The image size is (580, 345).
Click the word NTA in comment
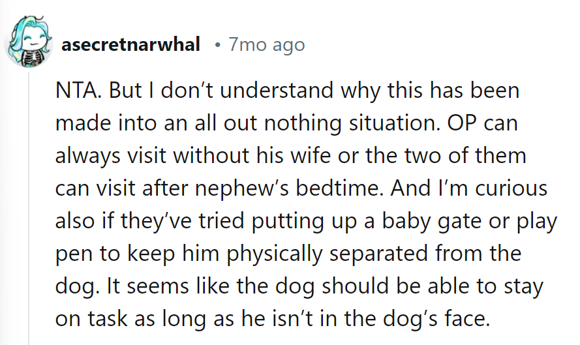[x=78, y=91]
